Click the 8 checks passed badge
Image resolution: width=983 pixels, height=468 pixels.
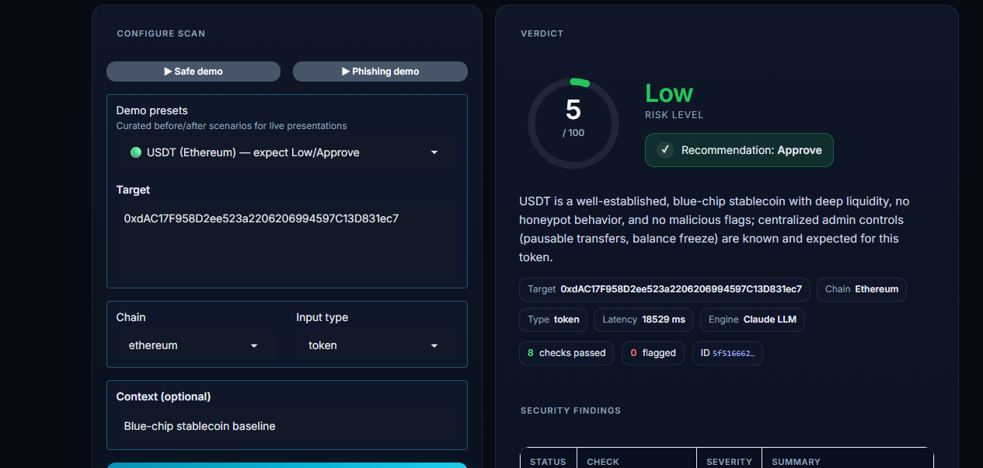tap(566, 353)
